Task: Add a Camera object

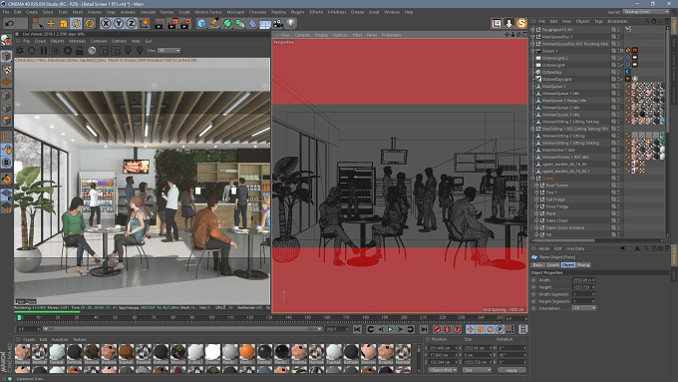Action: (x=278, y=23)
